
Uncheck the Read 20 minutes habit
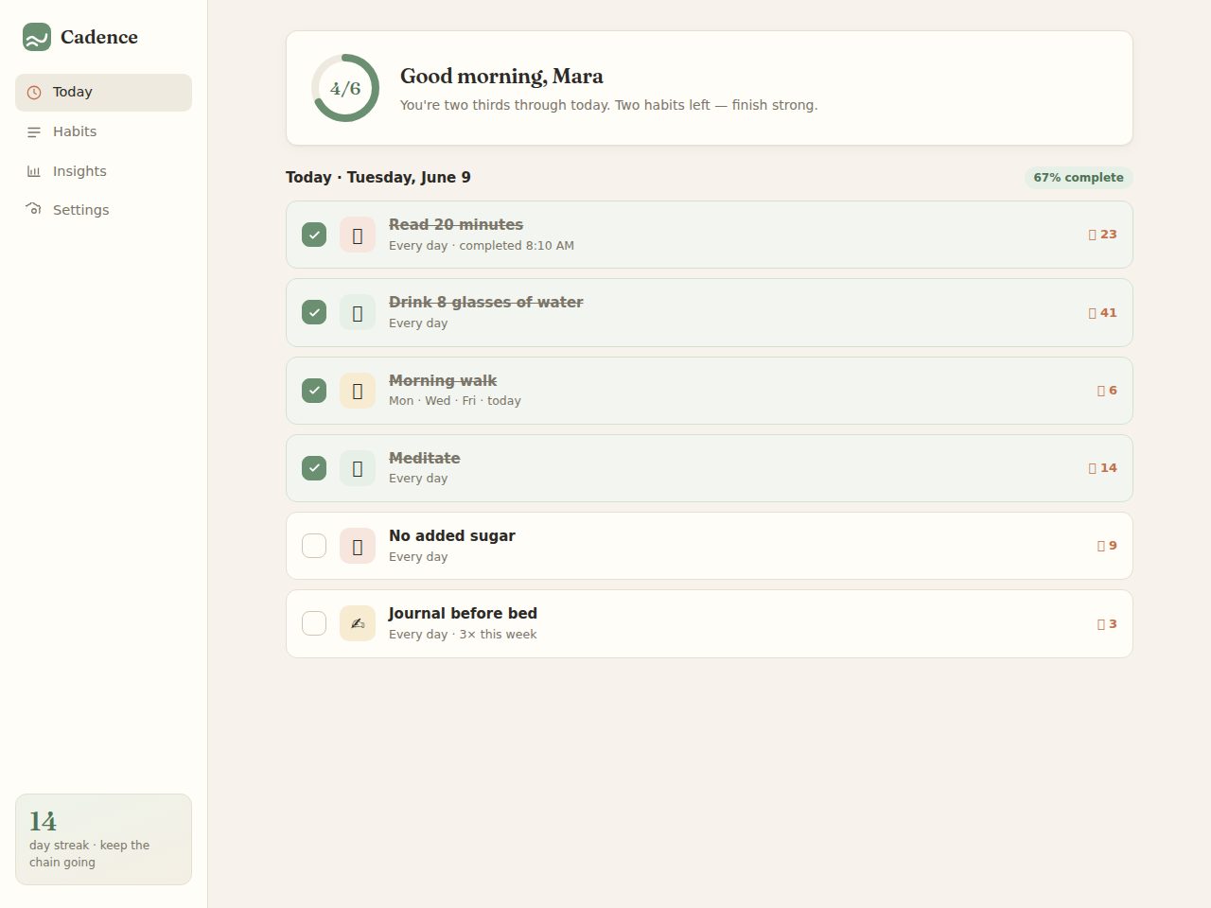(314, 235)
